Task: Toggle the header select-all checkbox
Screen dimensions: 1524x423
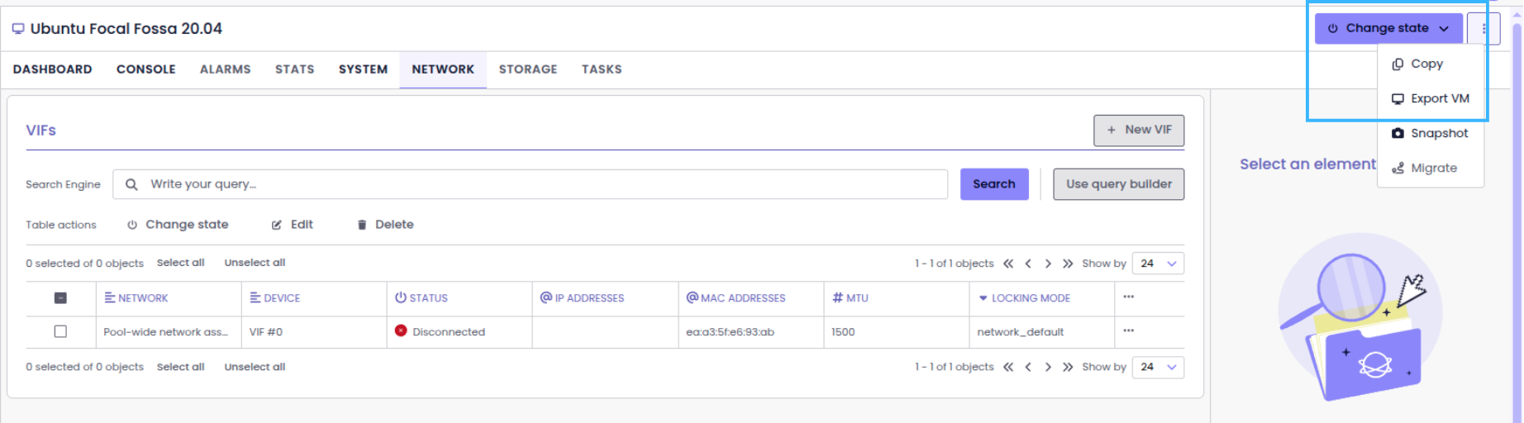Action: coord(60,298)
